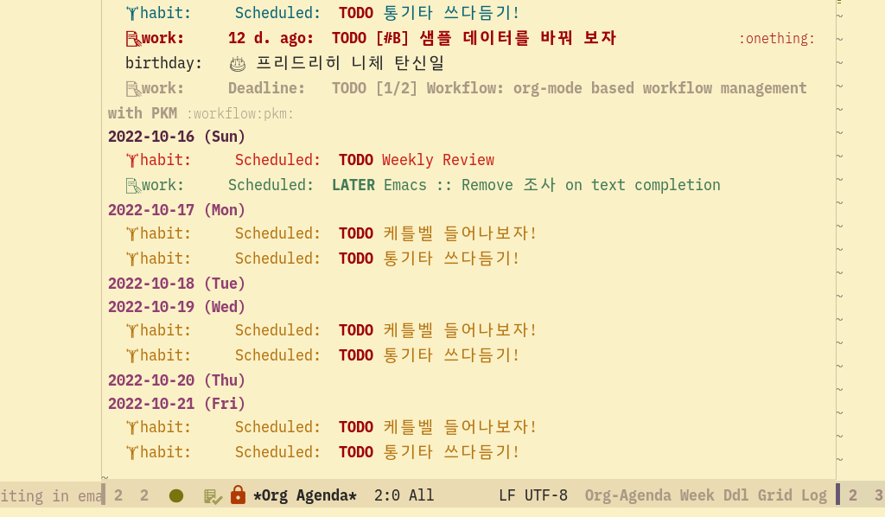The width and height of the screenshot is (885, 517).
Task: Click the checklist icon in the mode line
Action: click(213, 496)
